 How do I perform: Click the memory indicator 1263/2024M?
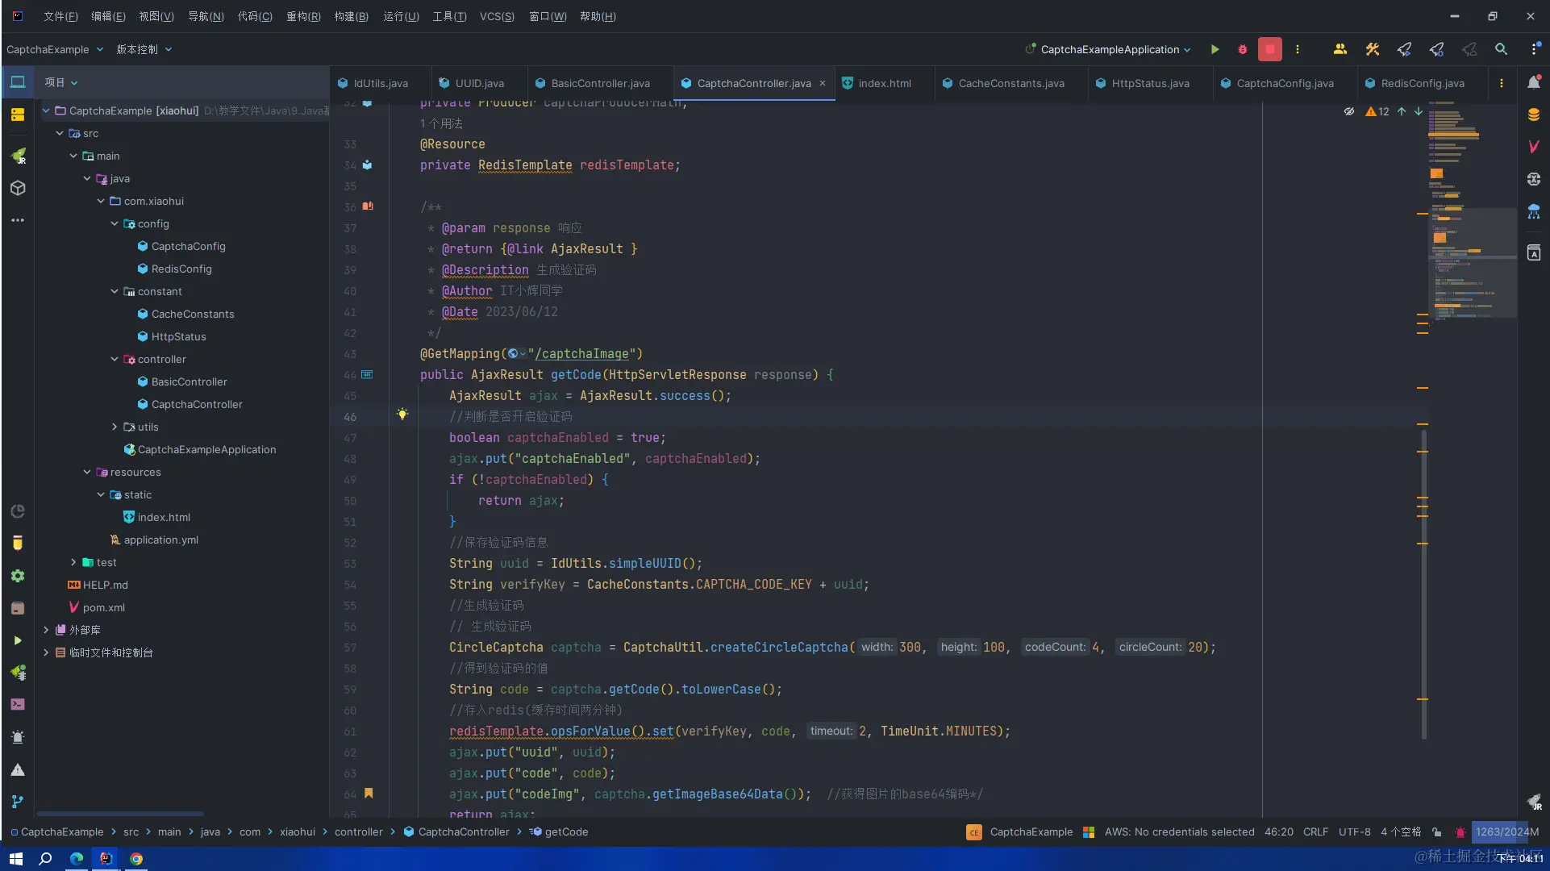1506,831
